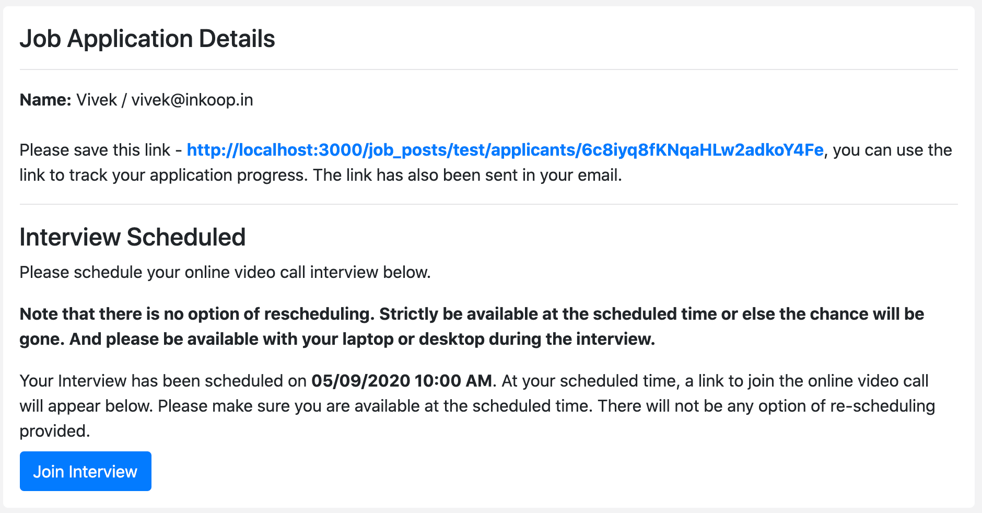Click 'a link to join the online video call' text
Viewport: 982px width, 513px height.
(806, 381)
